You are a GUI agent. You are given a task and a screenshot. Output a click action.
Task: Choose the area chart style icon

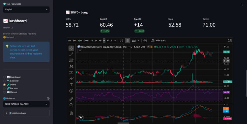(x=134, y=40)
